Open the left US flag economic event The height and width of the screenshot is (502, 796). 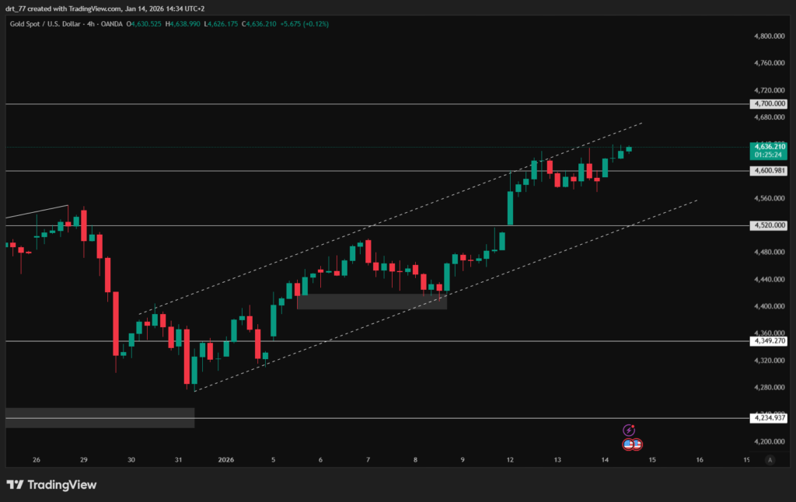(628, 444)
